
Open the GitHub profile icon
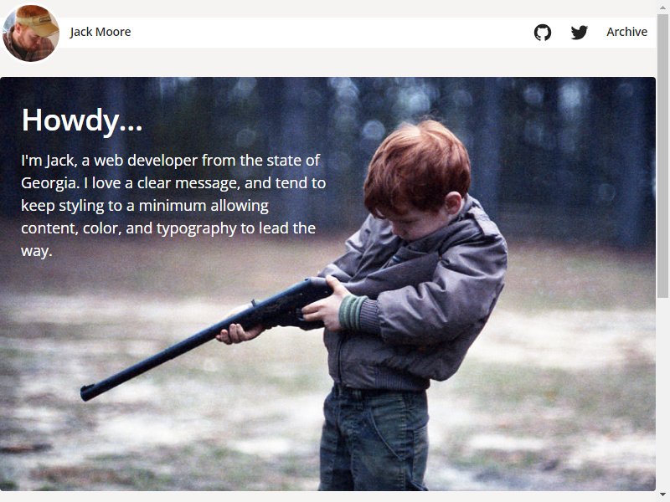pyautogui.click(x=542, y=33)
